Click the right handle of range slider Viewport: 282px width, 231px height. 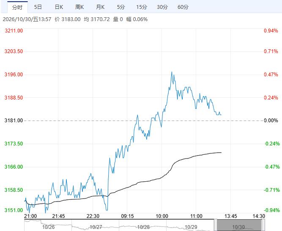[x=263, y=225]
